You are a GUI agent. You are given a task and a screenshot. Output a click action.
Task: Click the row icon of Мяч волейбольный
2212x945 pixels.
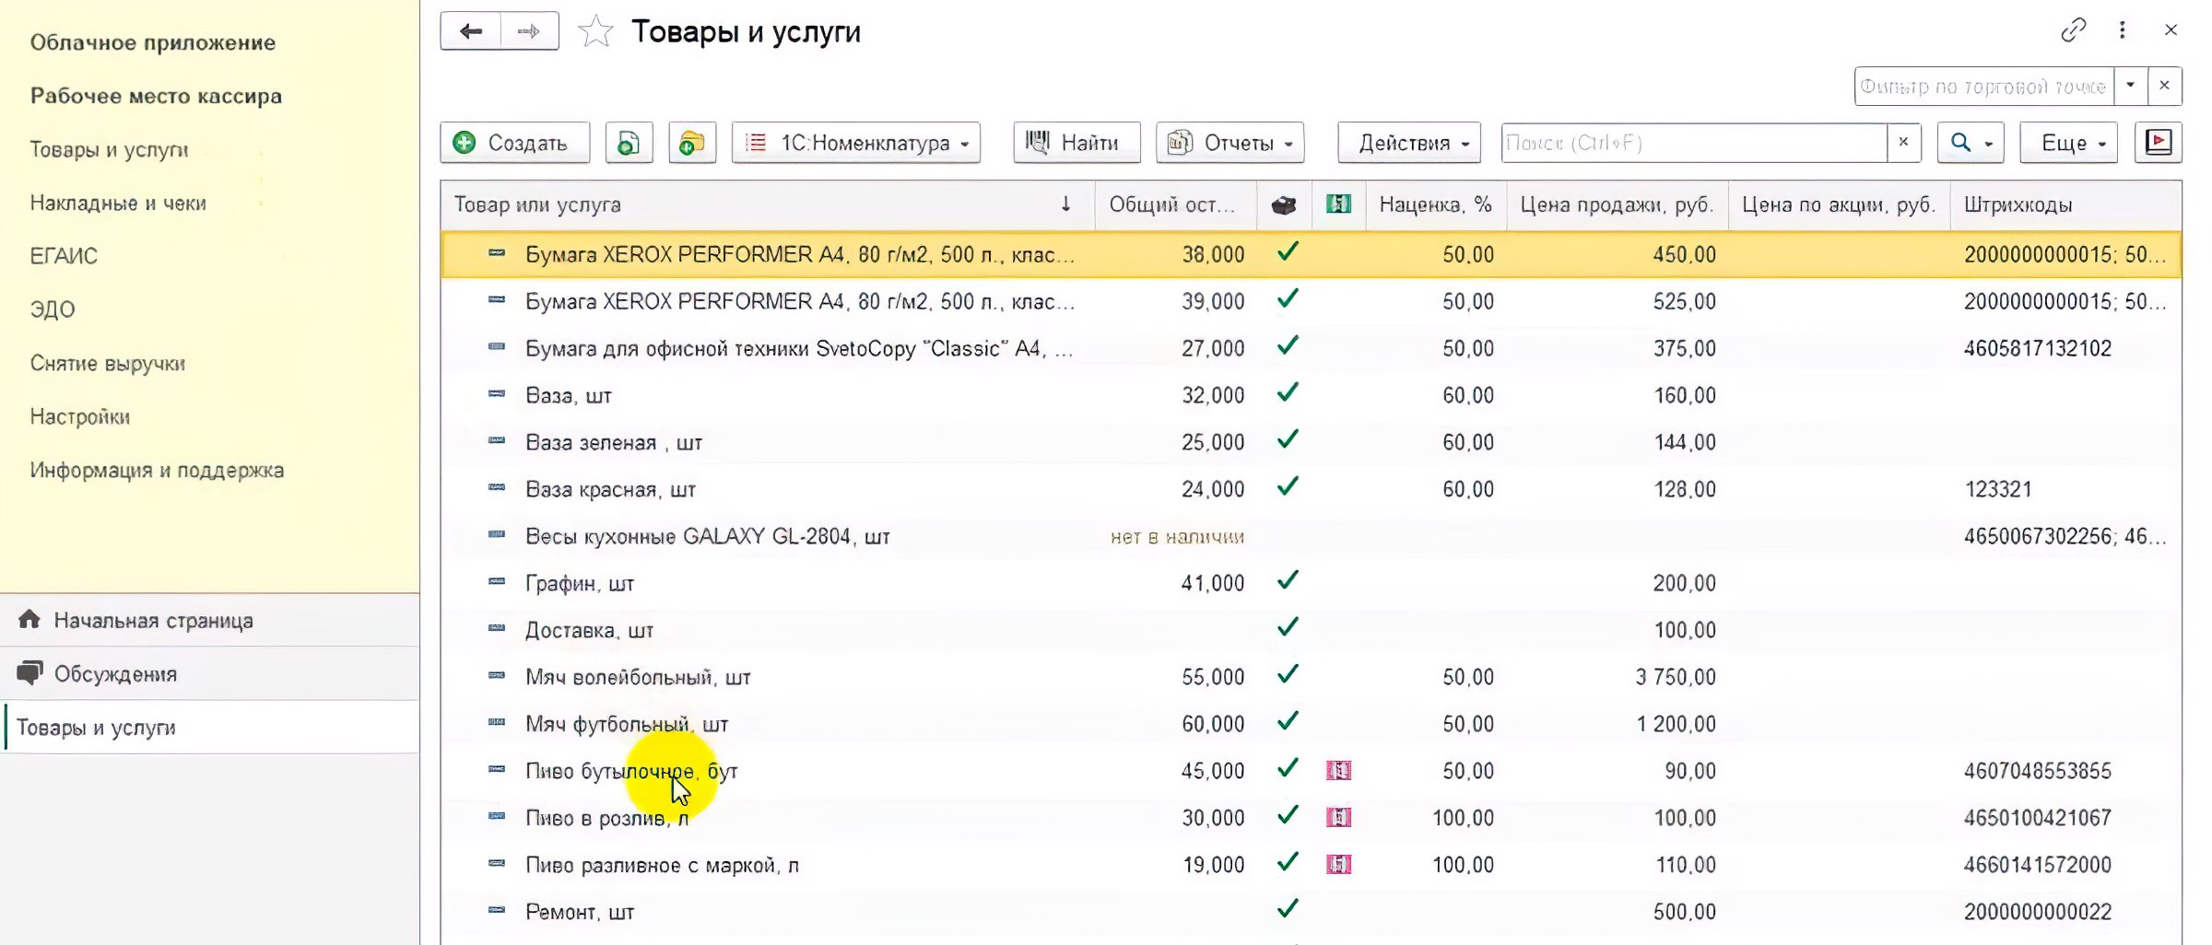click(497, 675)
